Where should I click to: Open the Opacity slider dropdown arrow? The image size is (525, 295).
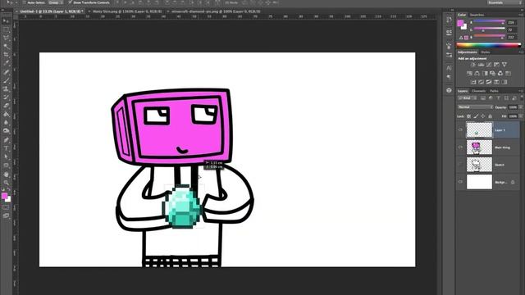(x=521, y=107)
